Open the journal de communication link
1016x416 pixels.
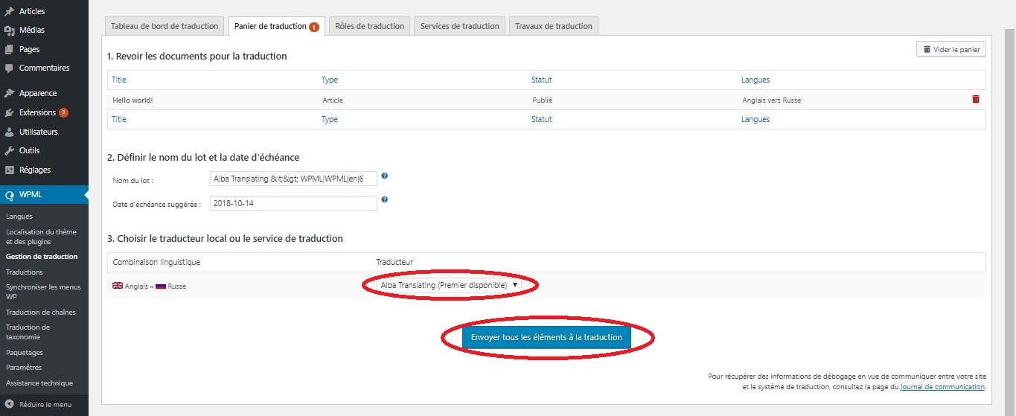(942, 387)
